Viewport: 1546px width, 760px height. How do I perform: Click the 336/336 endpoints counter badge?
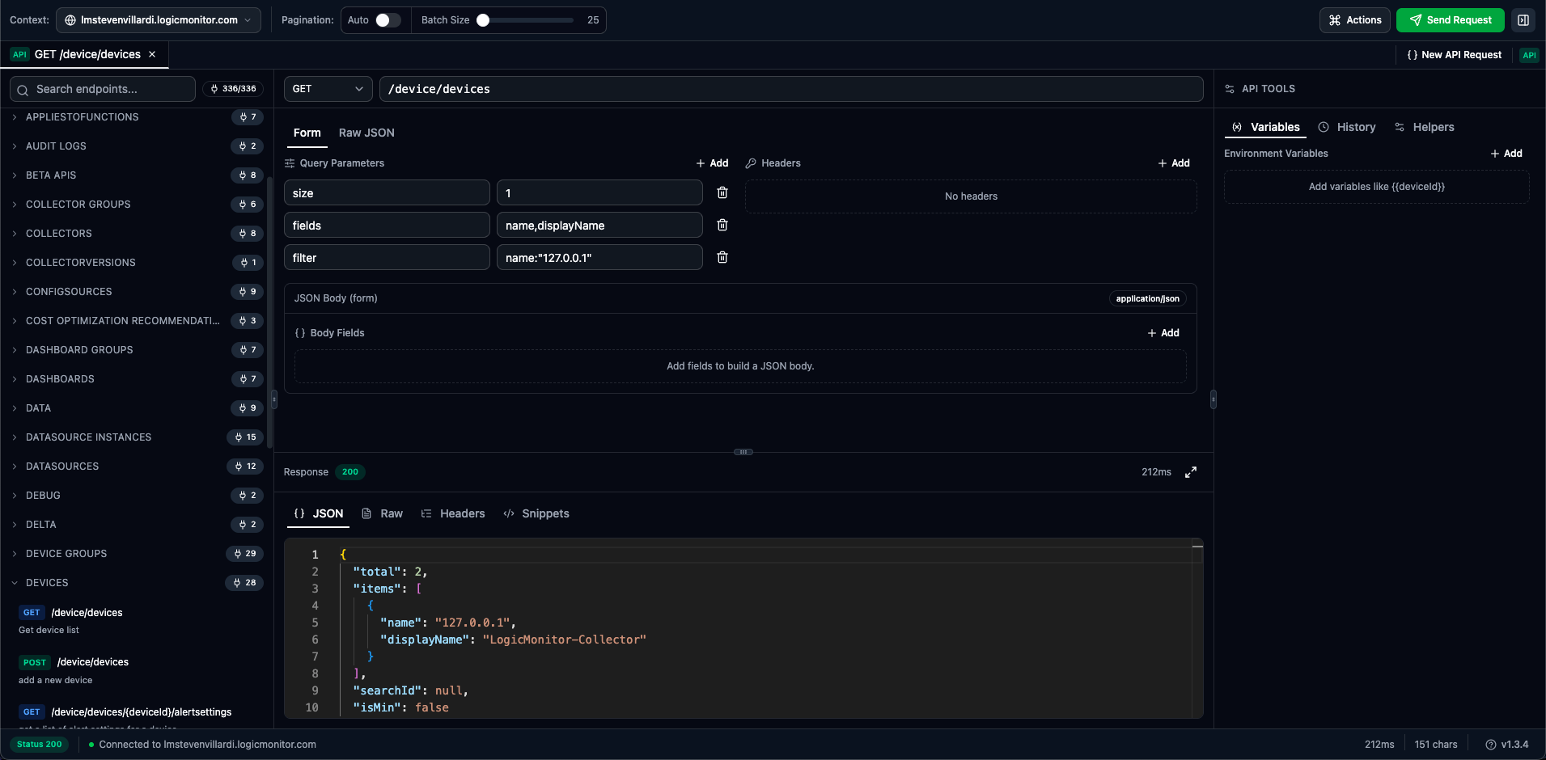tap(233, 89)
